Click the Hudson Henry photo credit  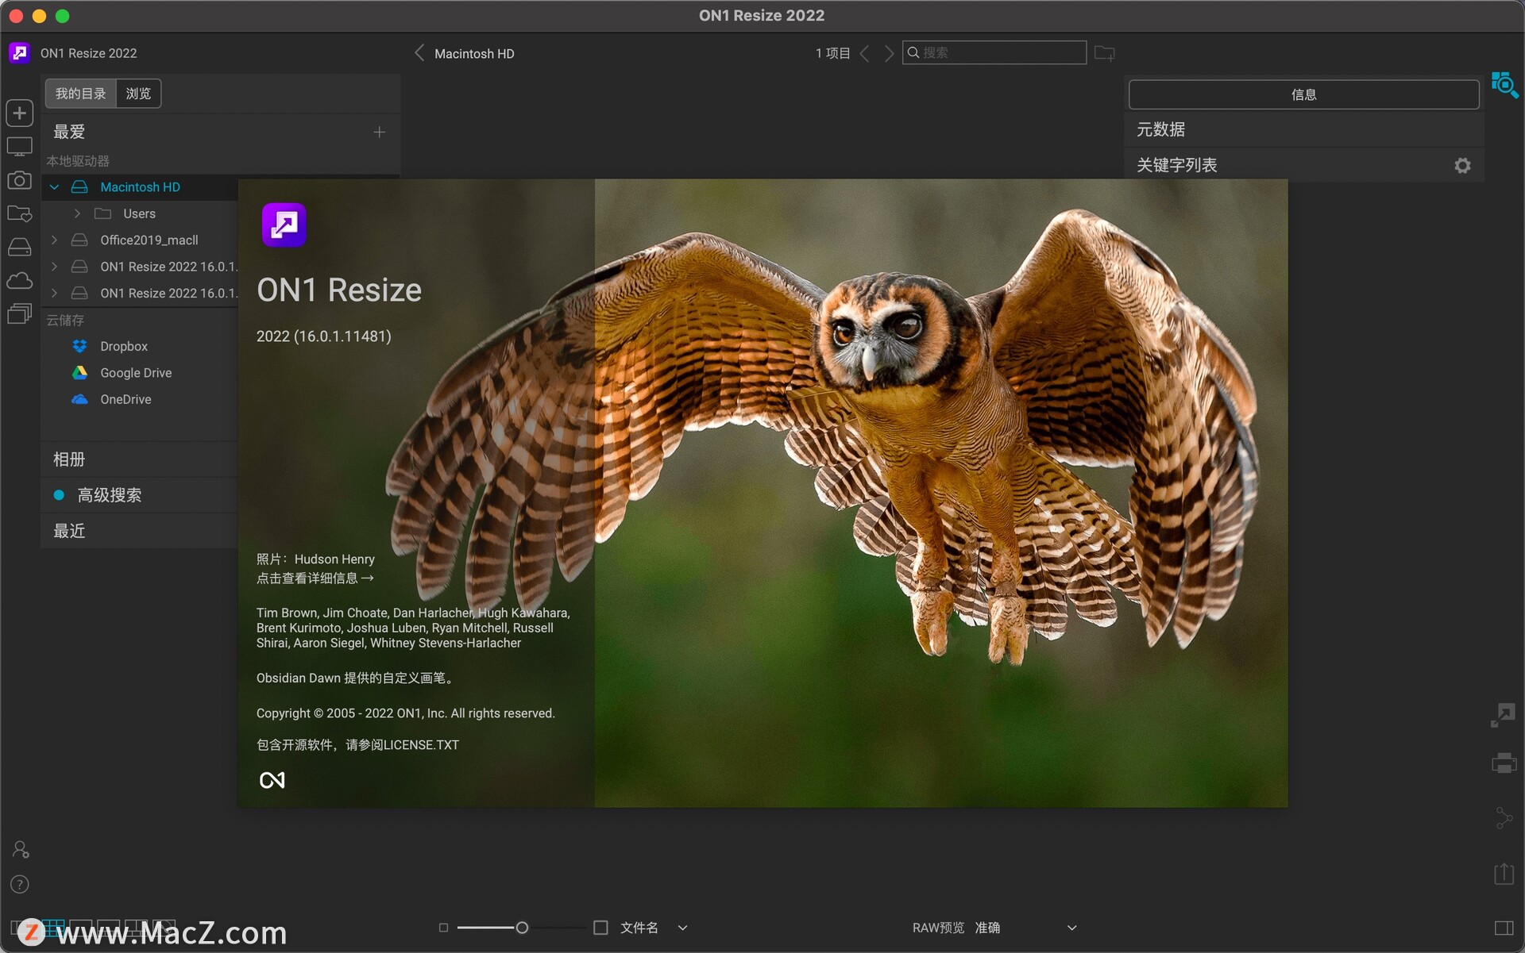click(315, 559)
